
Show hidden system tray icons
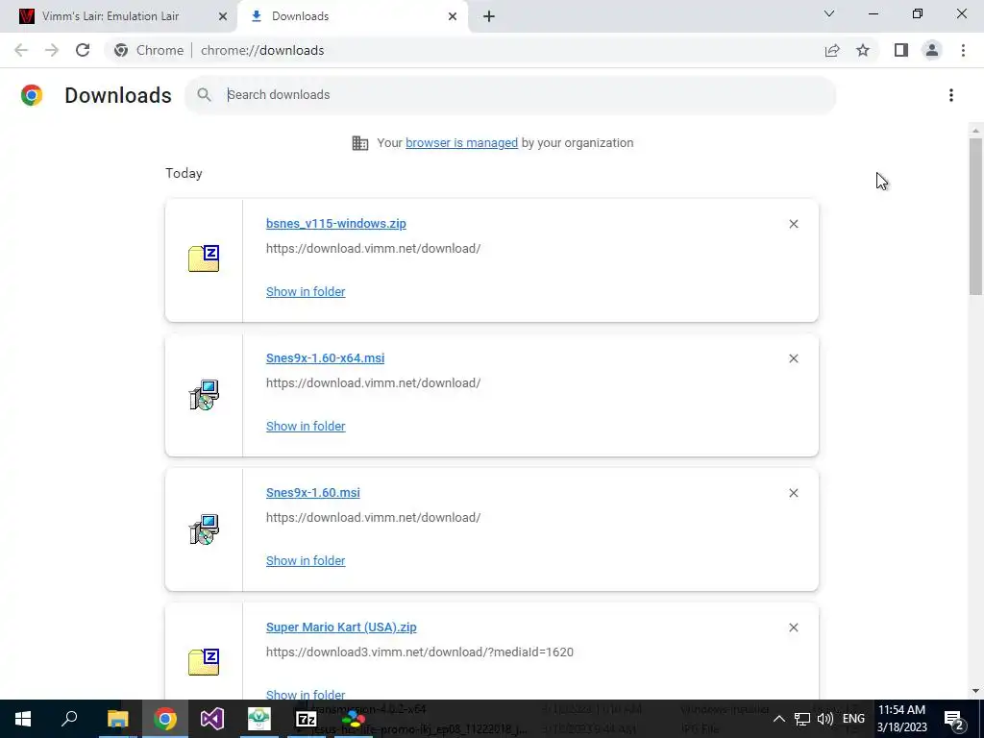pyautogui.click(x=778, y=719)
